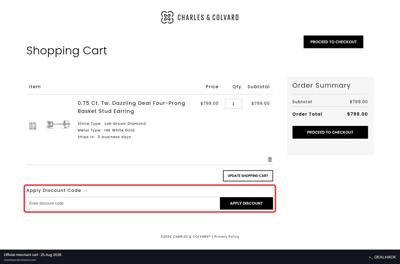Click the Apply Discount Code heading text
This screenshot has height=264, width=400.
click(x=54, y=190)
